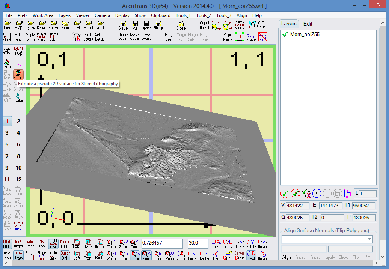This screenshot has height=269, width=389.
Task: Switch to the Edit tab
Action: (308, 24)
